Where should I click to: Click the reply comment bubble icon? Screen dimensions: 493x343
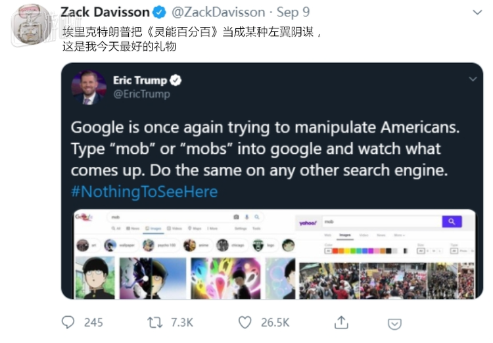tap(68, 322)
